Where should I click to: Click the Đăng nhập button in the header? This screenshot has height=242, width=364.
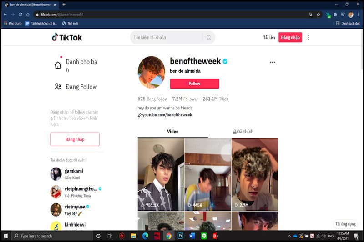coord(290,37)
